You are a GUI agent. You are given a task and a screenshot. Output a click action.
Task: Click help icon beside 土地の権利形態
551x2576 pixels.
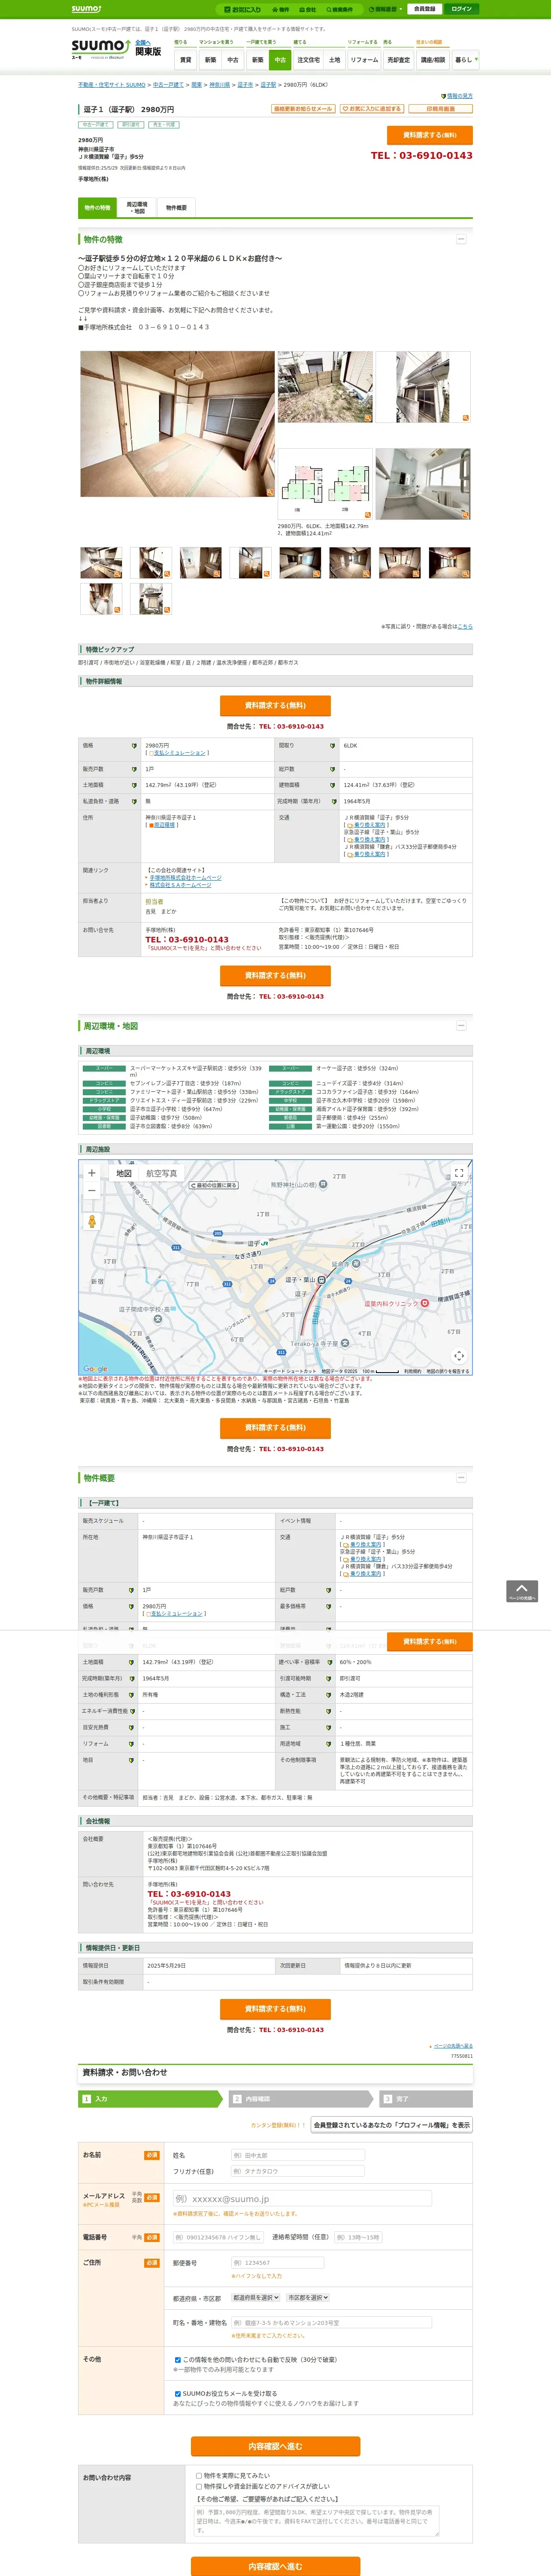click(x=131, y=1695)
